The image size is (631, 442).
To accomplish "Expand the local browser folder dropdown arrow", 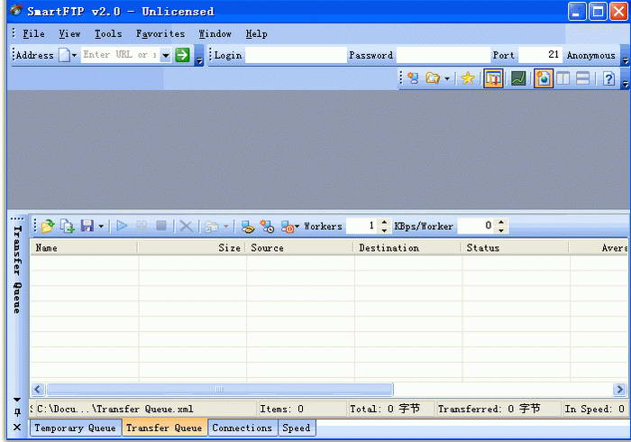I will point(447,78).
